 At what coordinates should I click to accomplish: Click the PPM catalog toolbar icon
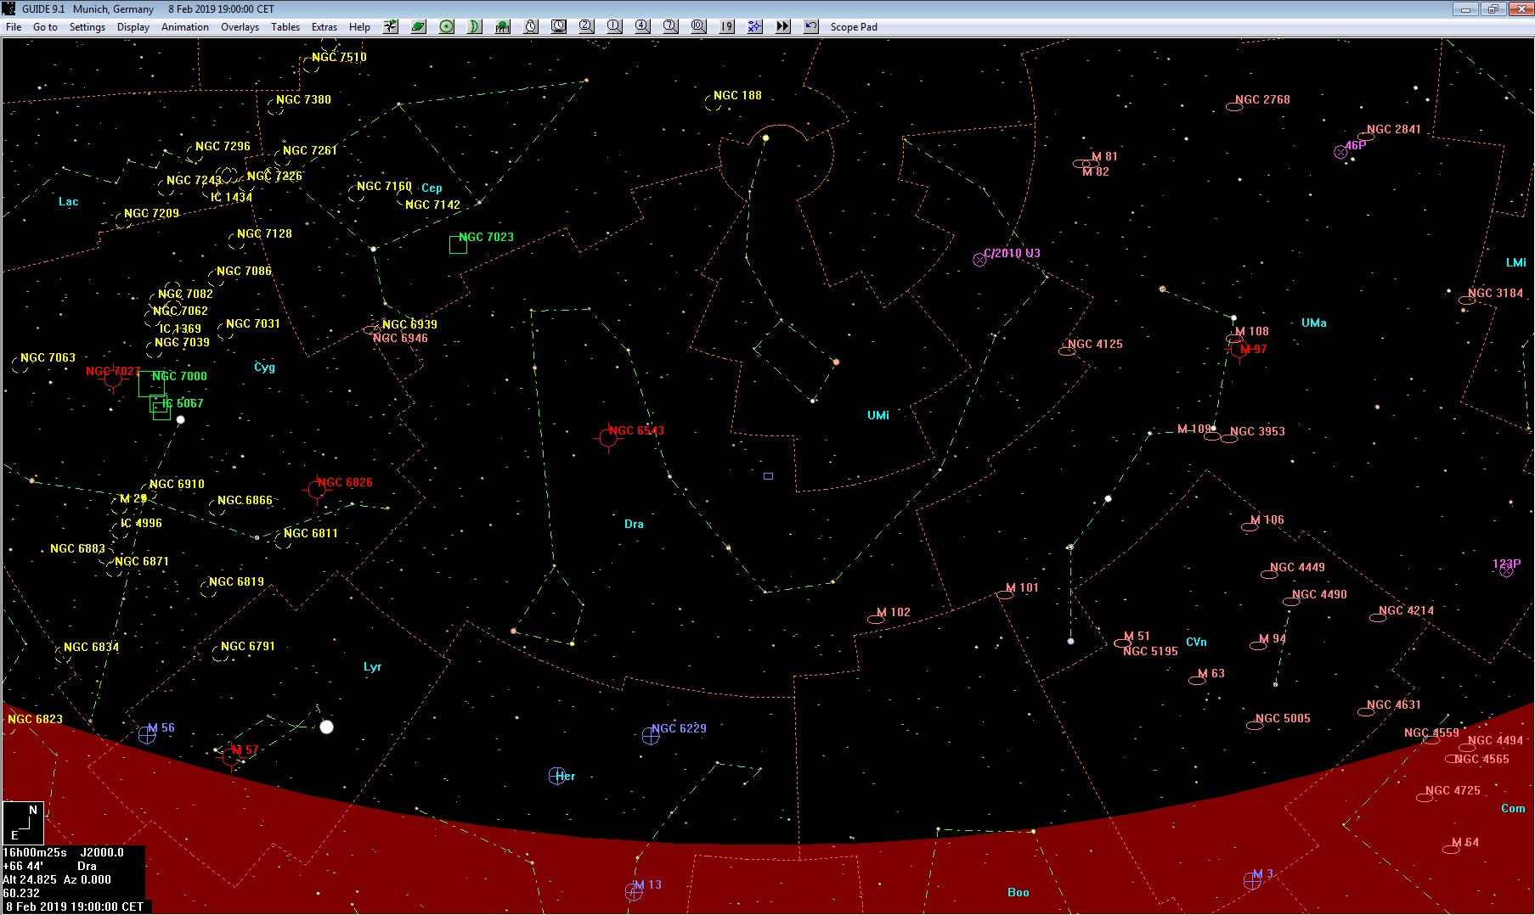[503, 26]
